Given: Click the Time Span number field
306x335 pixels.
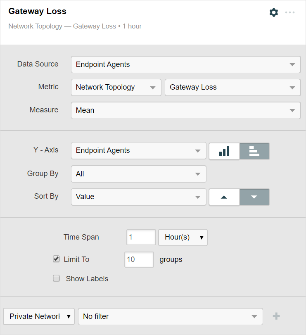Looking at the screenshot, I should 141,238.
